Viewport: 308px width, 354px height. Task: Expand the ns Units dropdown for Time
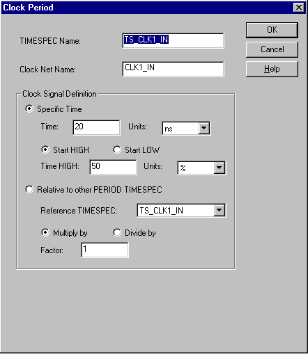(204, 128)
